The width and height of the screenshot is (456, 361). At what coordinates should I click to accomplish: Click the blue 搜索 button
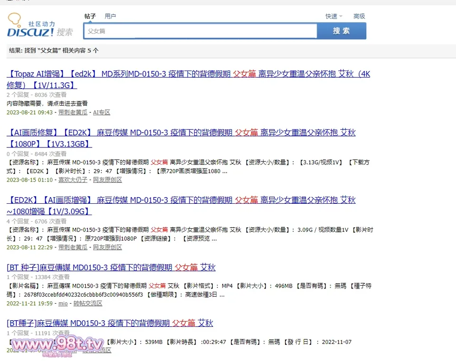click(342, 31)
